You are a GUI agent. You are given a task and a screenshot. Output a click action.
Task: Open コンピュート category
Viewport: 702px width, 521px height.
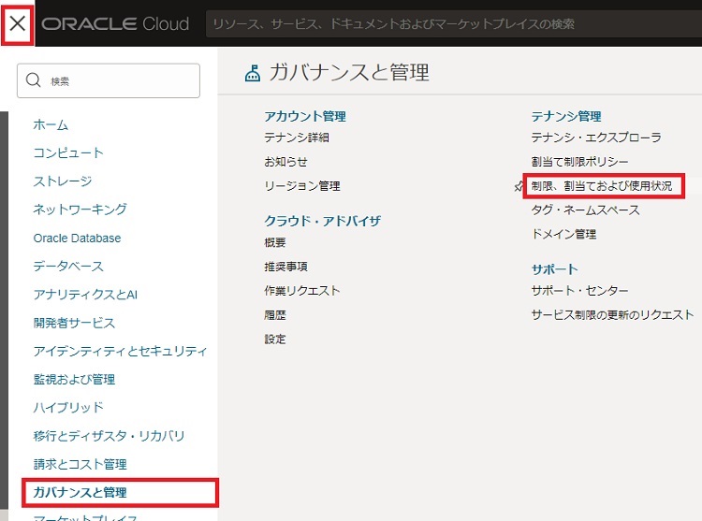click(x=68, y=153)
